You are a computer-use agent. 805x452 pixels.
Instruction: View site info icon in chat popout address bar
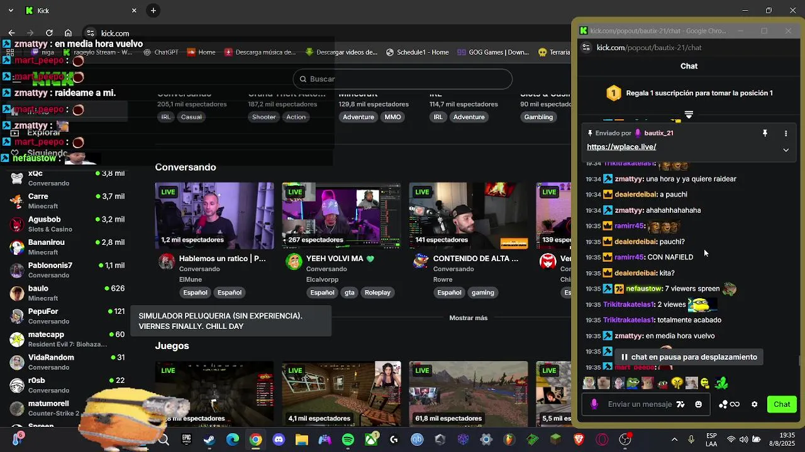click(586, 48)
